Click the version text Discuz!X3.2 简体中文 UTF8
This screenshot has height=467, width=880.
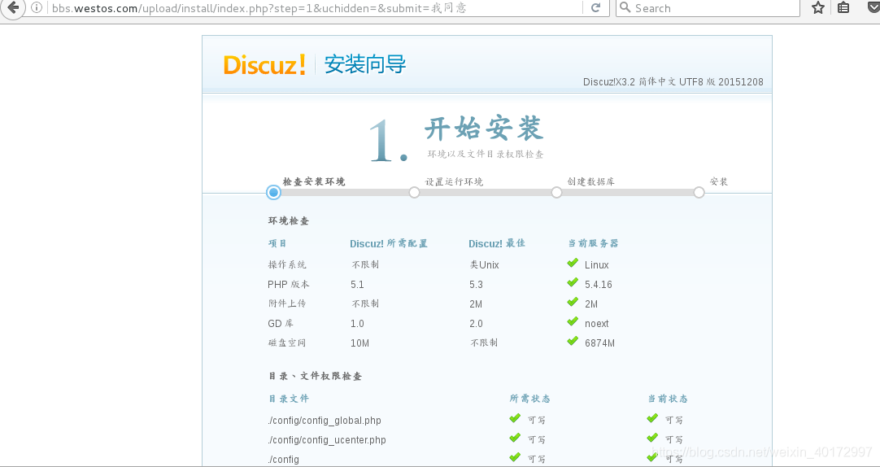point(673,82)
